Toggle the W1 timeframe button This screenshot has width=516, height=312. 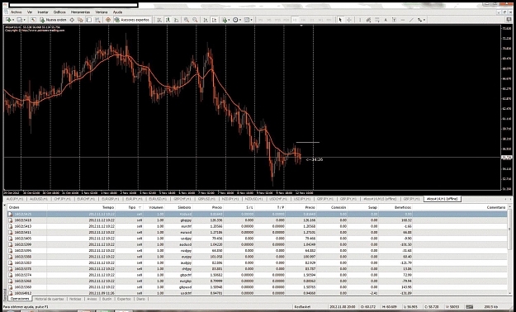coord(320,20)
